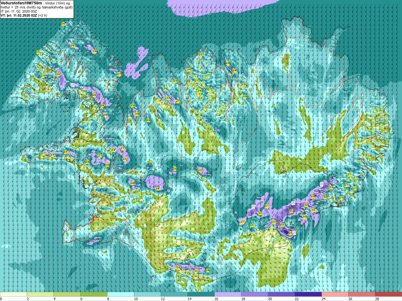Click the 14–16 m/s dark teal legend swatch

201,294
